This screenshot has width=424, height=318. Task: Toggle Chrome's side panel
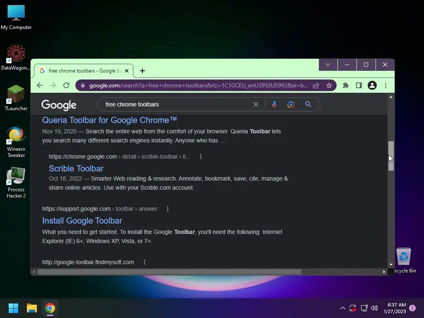tap(359, 85)
